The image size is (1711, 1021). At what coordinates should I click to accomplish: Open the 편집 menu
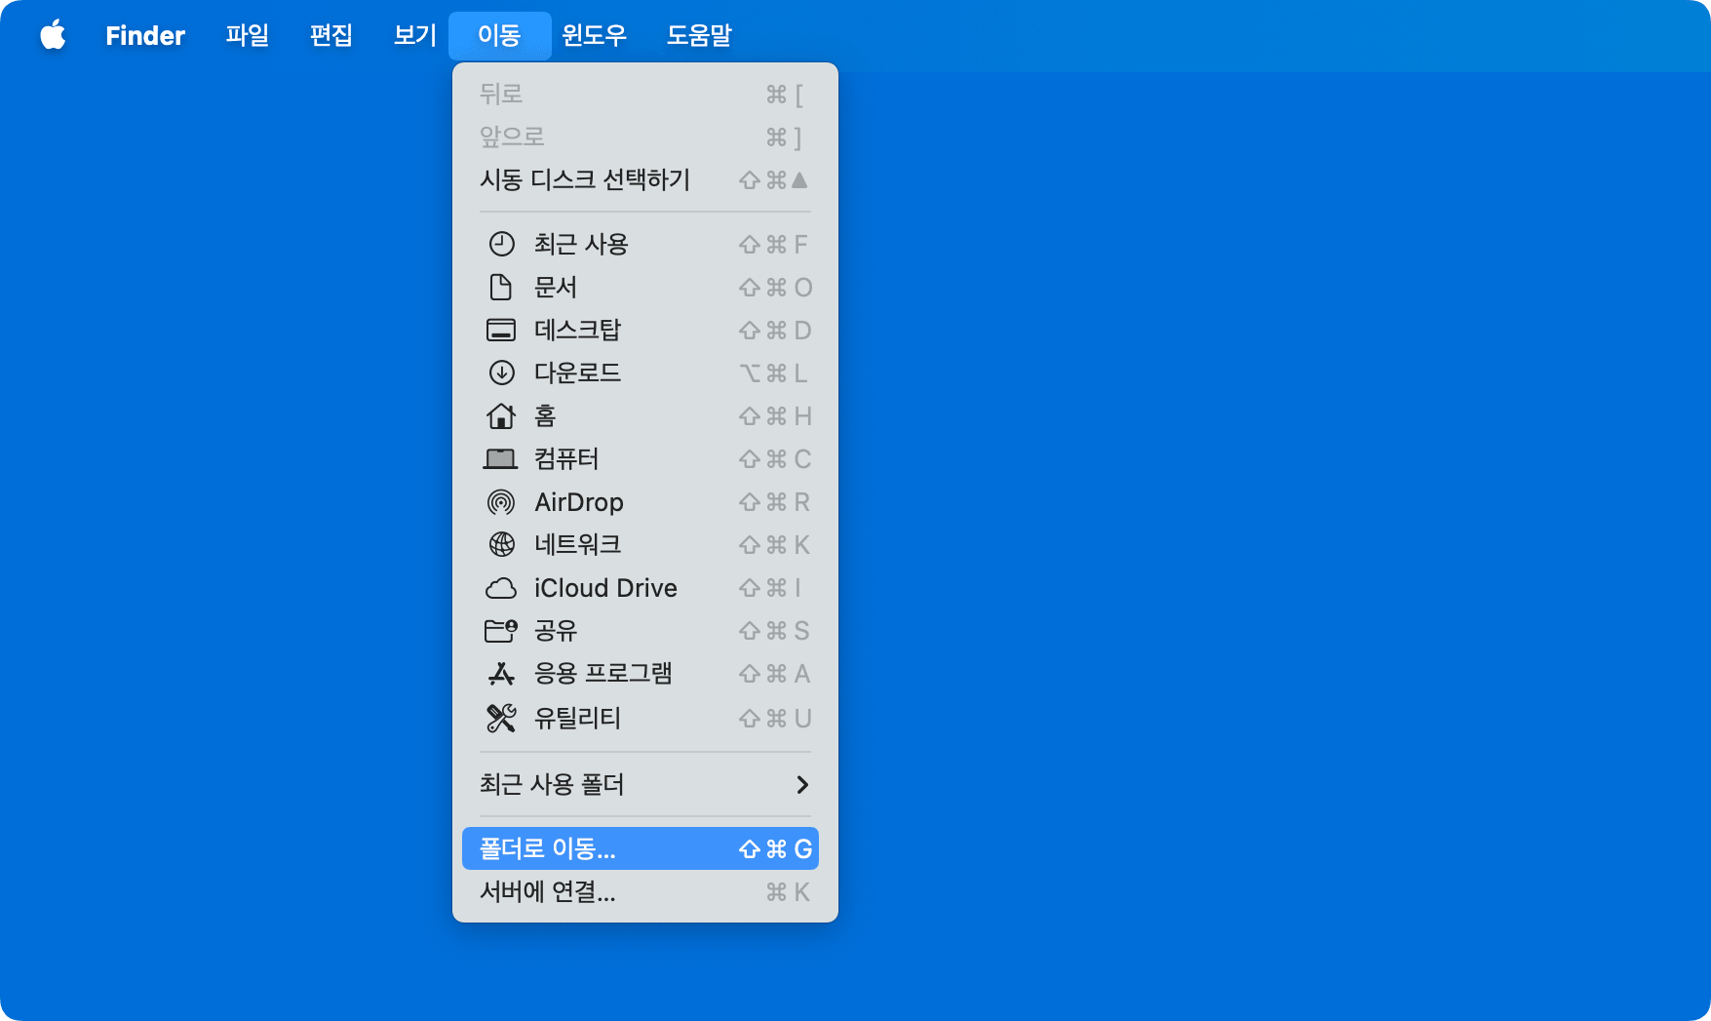coord(331,35)
